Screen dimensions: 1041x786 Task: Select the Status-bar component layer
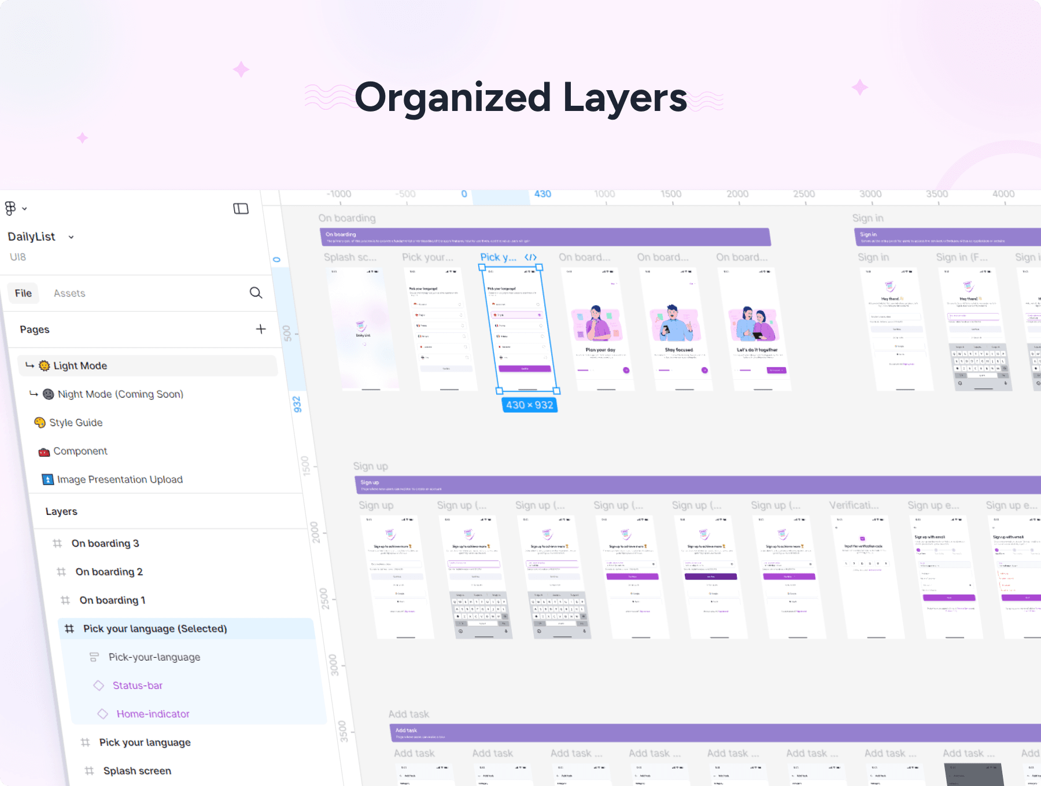138,685
